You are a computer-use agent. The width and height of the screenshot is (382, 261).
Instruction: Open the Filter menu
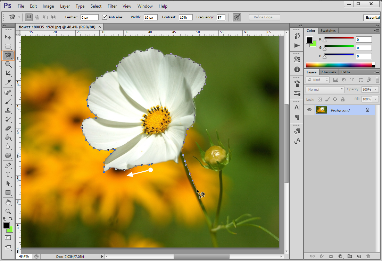tap(112, 6)
